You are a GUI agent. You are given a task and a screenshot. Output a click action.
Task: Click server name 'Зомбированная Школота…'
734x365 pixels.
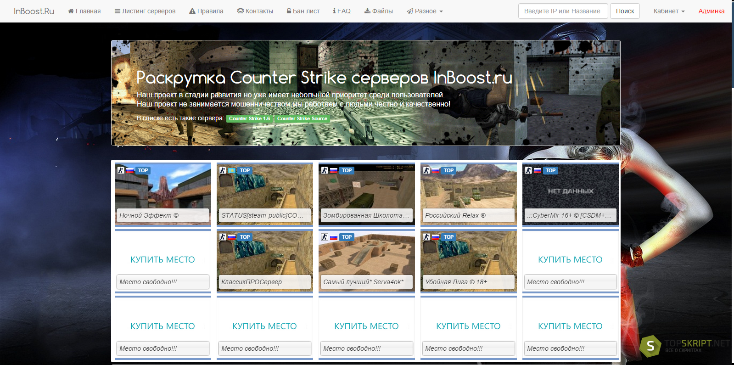tap(366, 215)
